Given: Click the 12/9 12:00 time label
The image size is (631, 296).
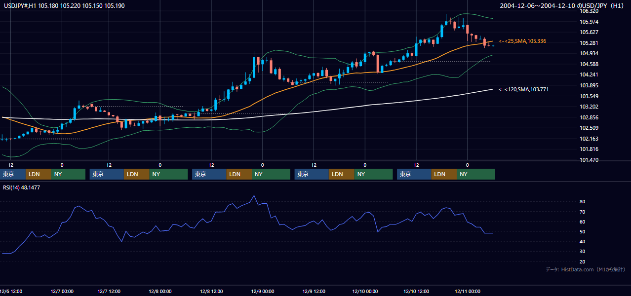Looking at the screenshot, I should [x=315, y=291].
